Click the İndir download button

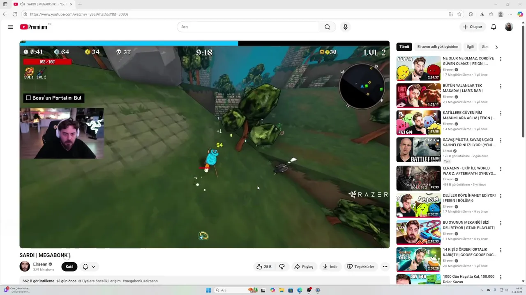pos(330,267)
